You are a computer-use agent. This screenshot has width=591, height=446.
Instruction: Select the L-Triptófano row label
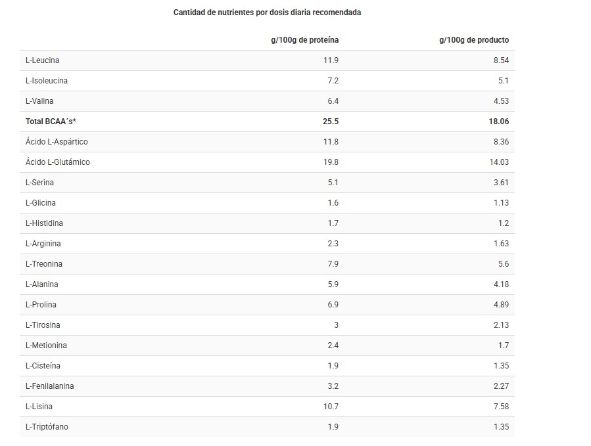coord(47,427)
